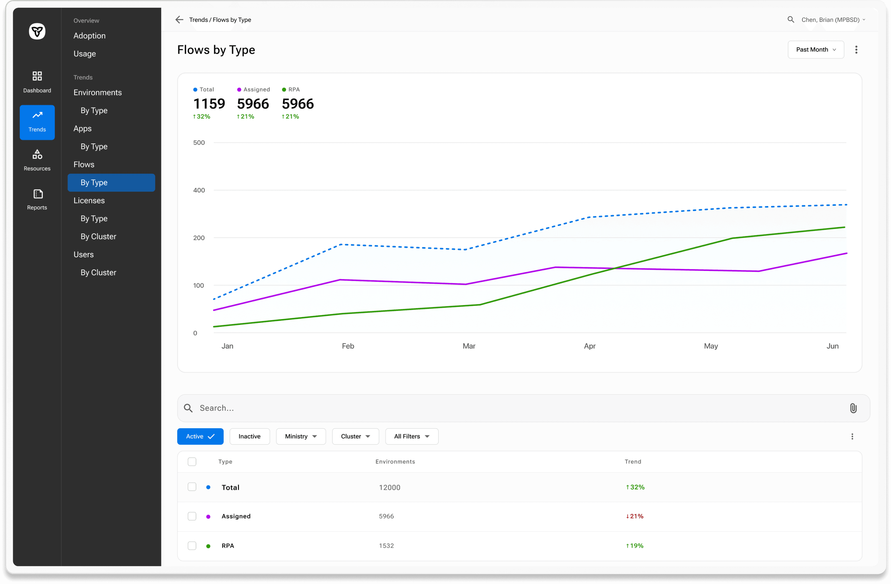Select Adoption in the Overview menu

pyautogui.click(x=89, y=36)
